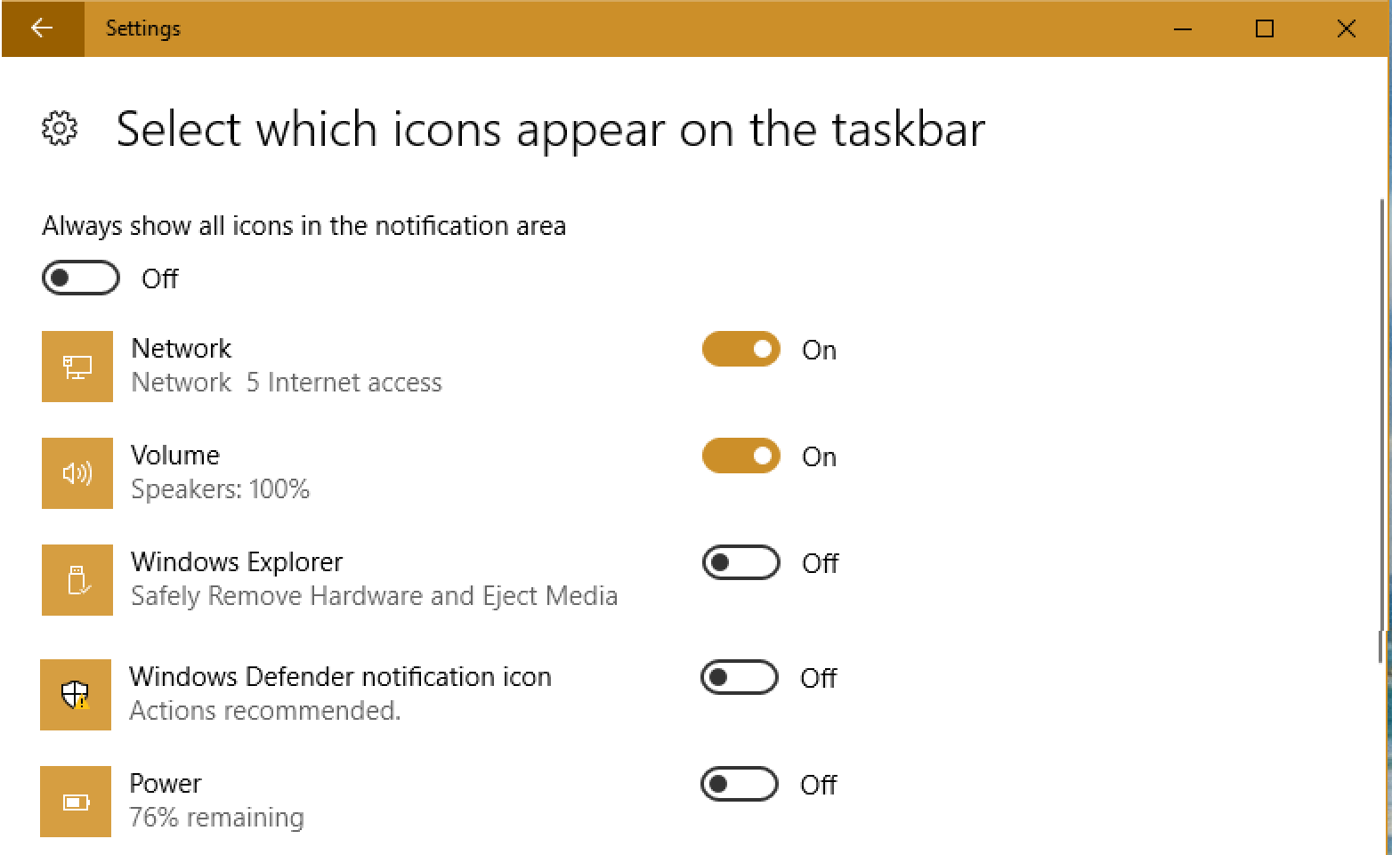
Task: Click the Safely Remove Hardware icon
Action: (77, 580)
